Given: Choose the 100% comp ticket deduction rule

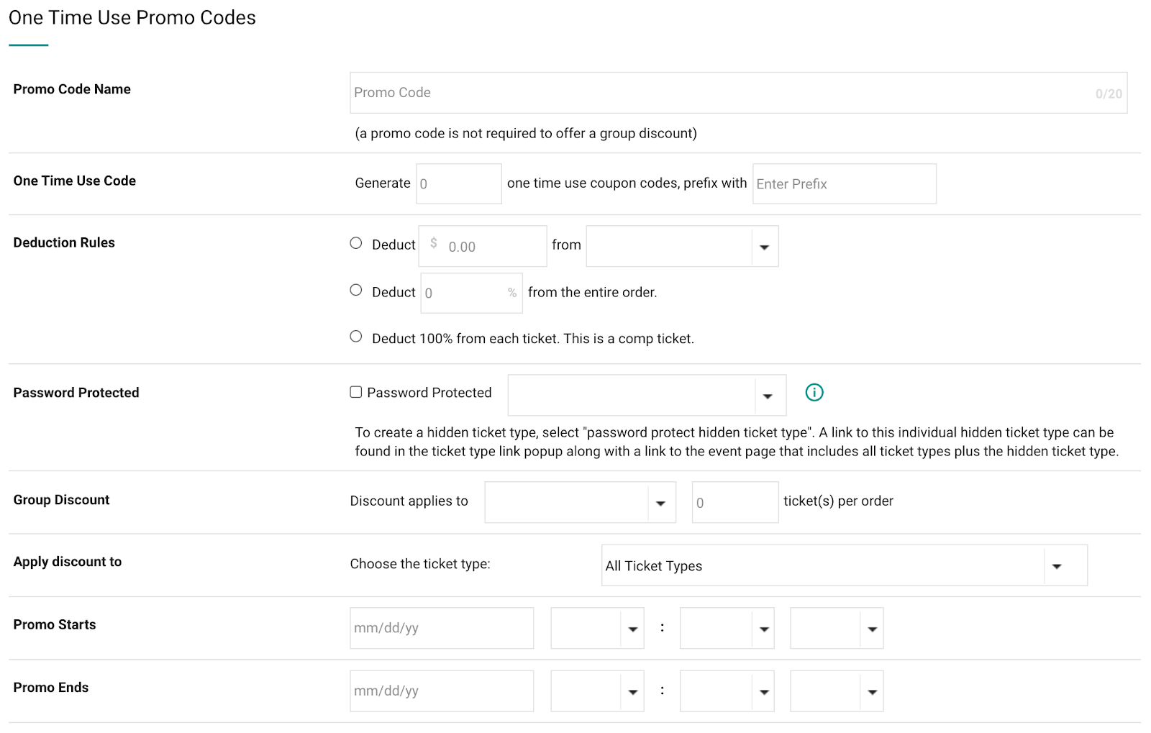Looking at the screenshot, I should (355, 335).
